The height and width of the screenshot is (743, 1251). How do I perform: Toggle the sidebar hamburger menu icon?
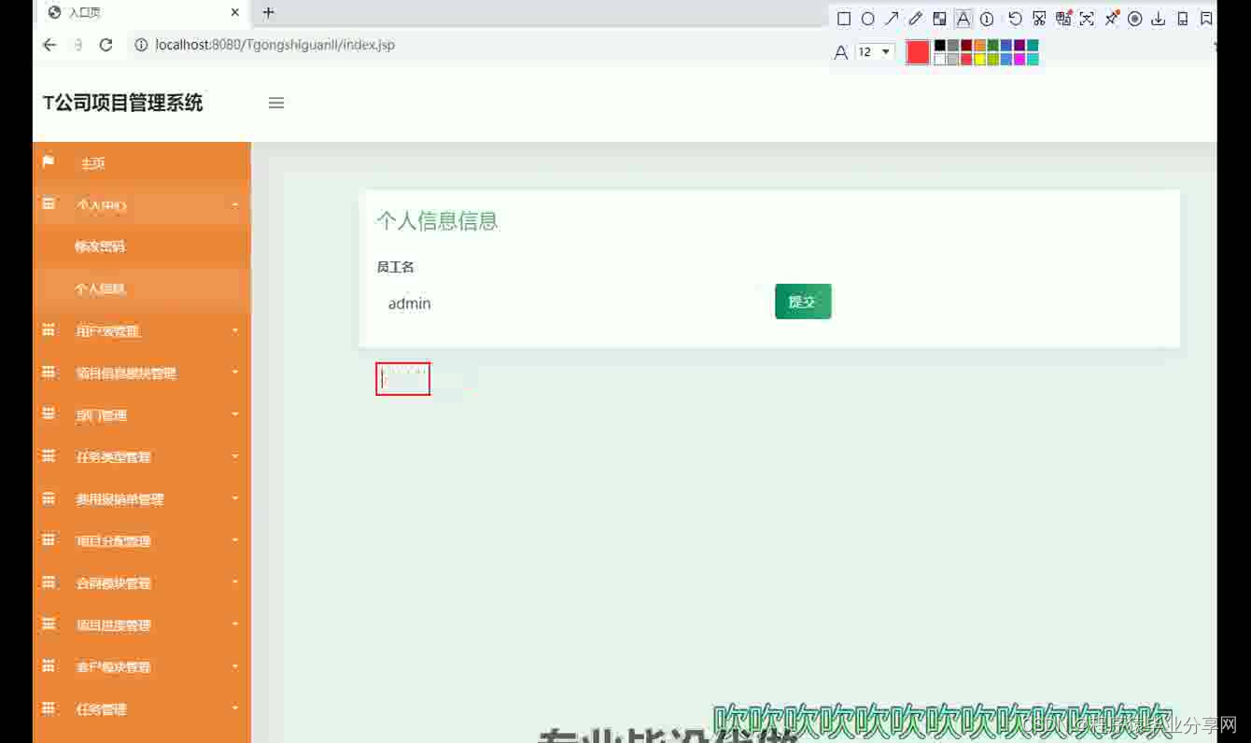click(x=276, y=104)
